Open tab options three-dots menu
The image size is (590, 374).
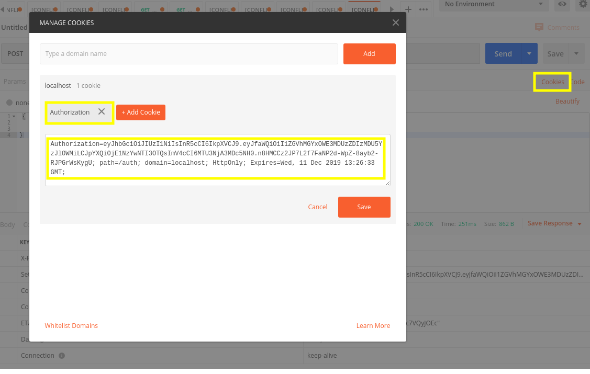[424, 9]
